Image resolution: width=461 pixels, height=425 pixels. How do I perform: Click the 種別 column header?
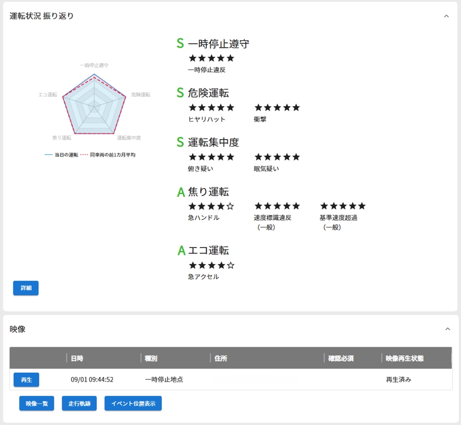tap(151, 358)
